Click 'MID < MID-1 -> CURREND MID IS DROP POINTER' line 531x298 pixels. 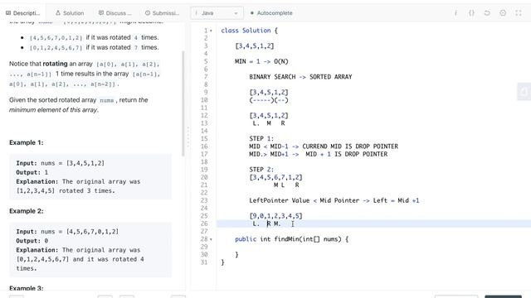(x=324, y=147)
